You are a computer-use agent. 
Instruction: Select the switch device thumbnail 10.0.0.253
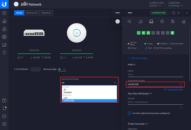coord(34,33)
